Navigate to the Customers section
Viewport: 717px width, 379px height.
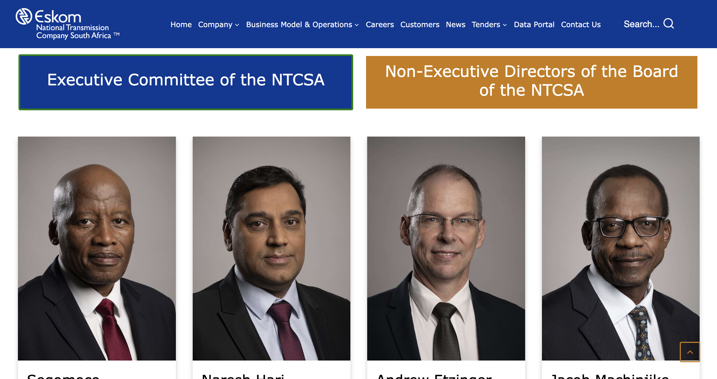click(x=420, y=25)
